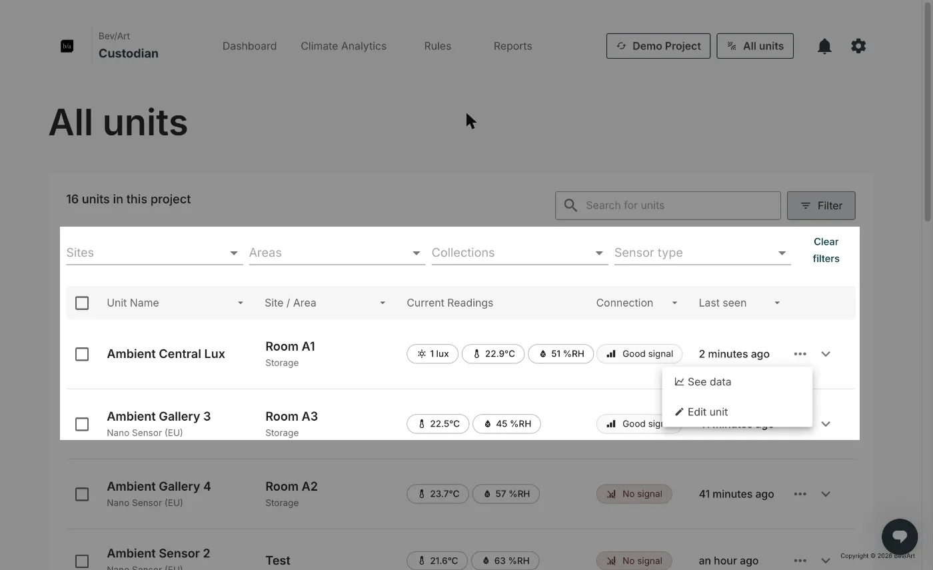Image resolution: width=933 pixels, height=570 pixels.
Task: Open settings via the gear icon
Action: pyautogui.click(x=858, y=46)
